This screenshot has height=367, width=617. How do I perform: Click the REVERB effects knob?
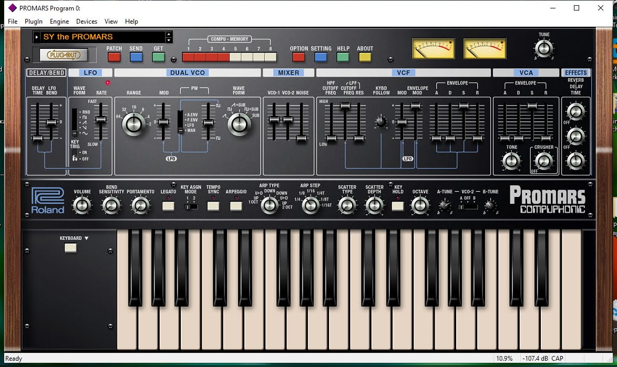point(575,111)
